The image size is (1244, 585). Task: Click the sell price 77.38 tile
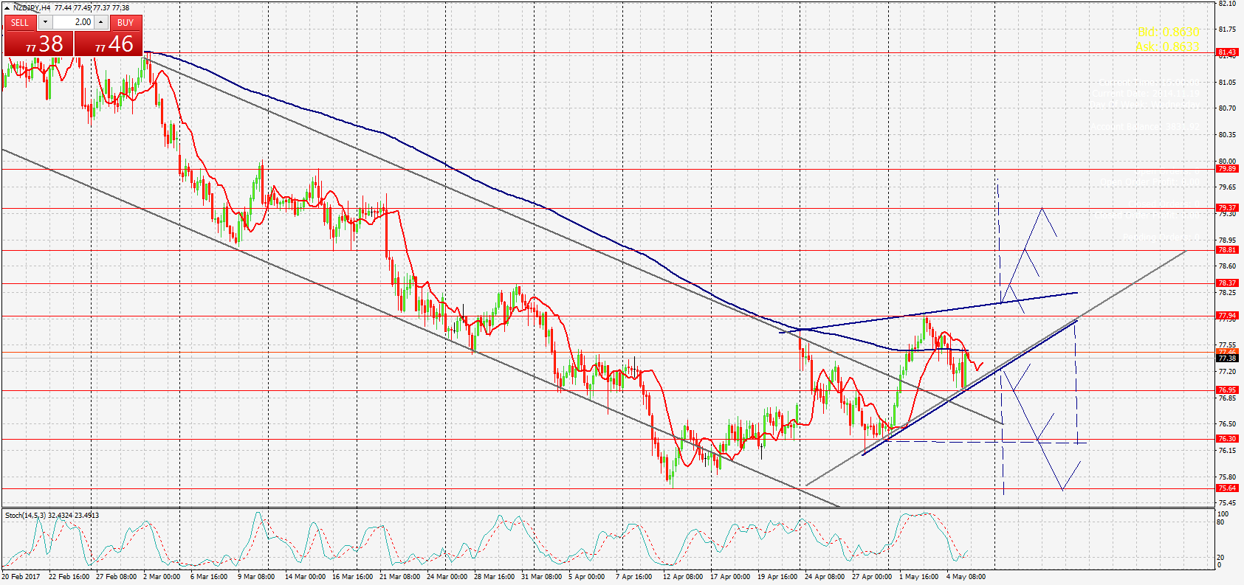[39, 44]
